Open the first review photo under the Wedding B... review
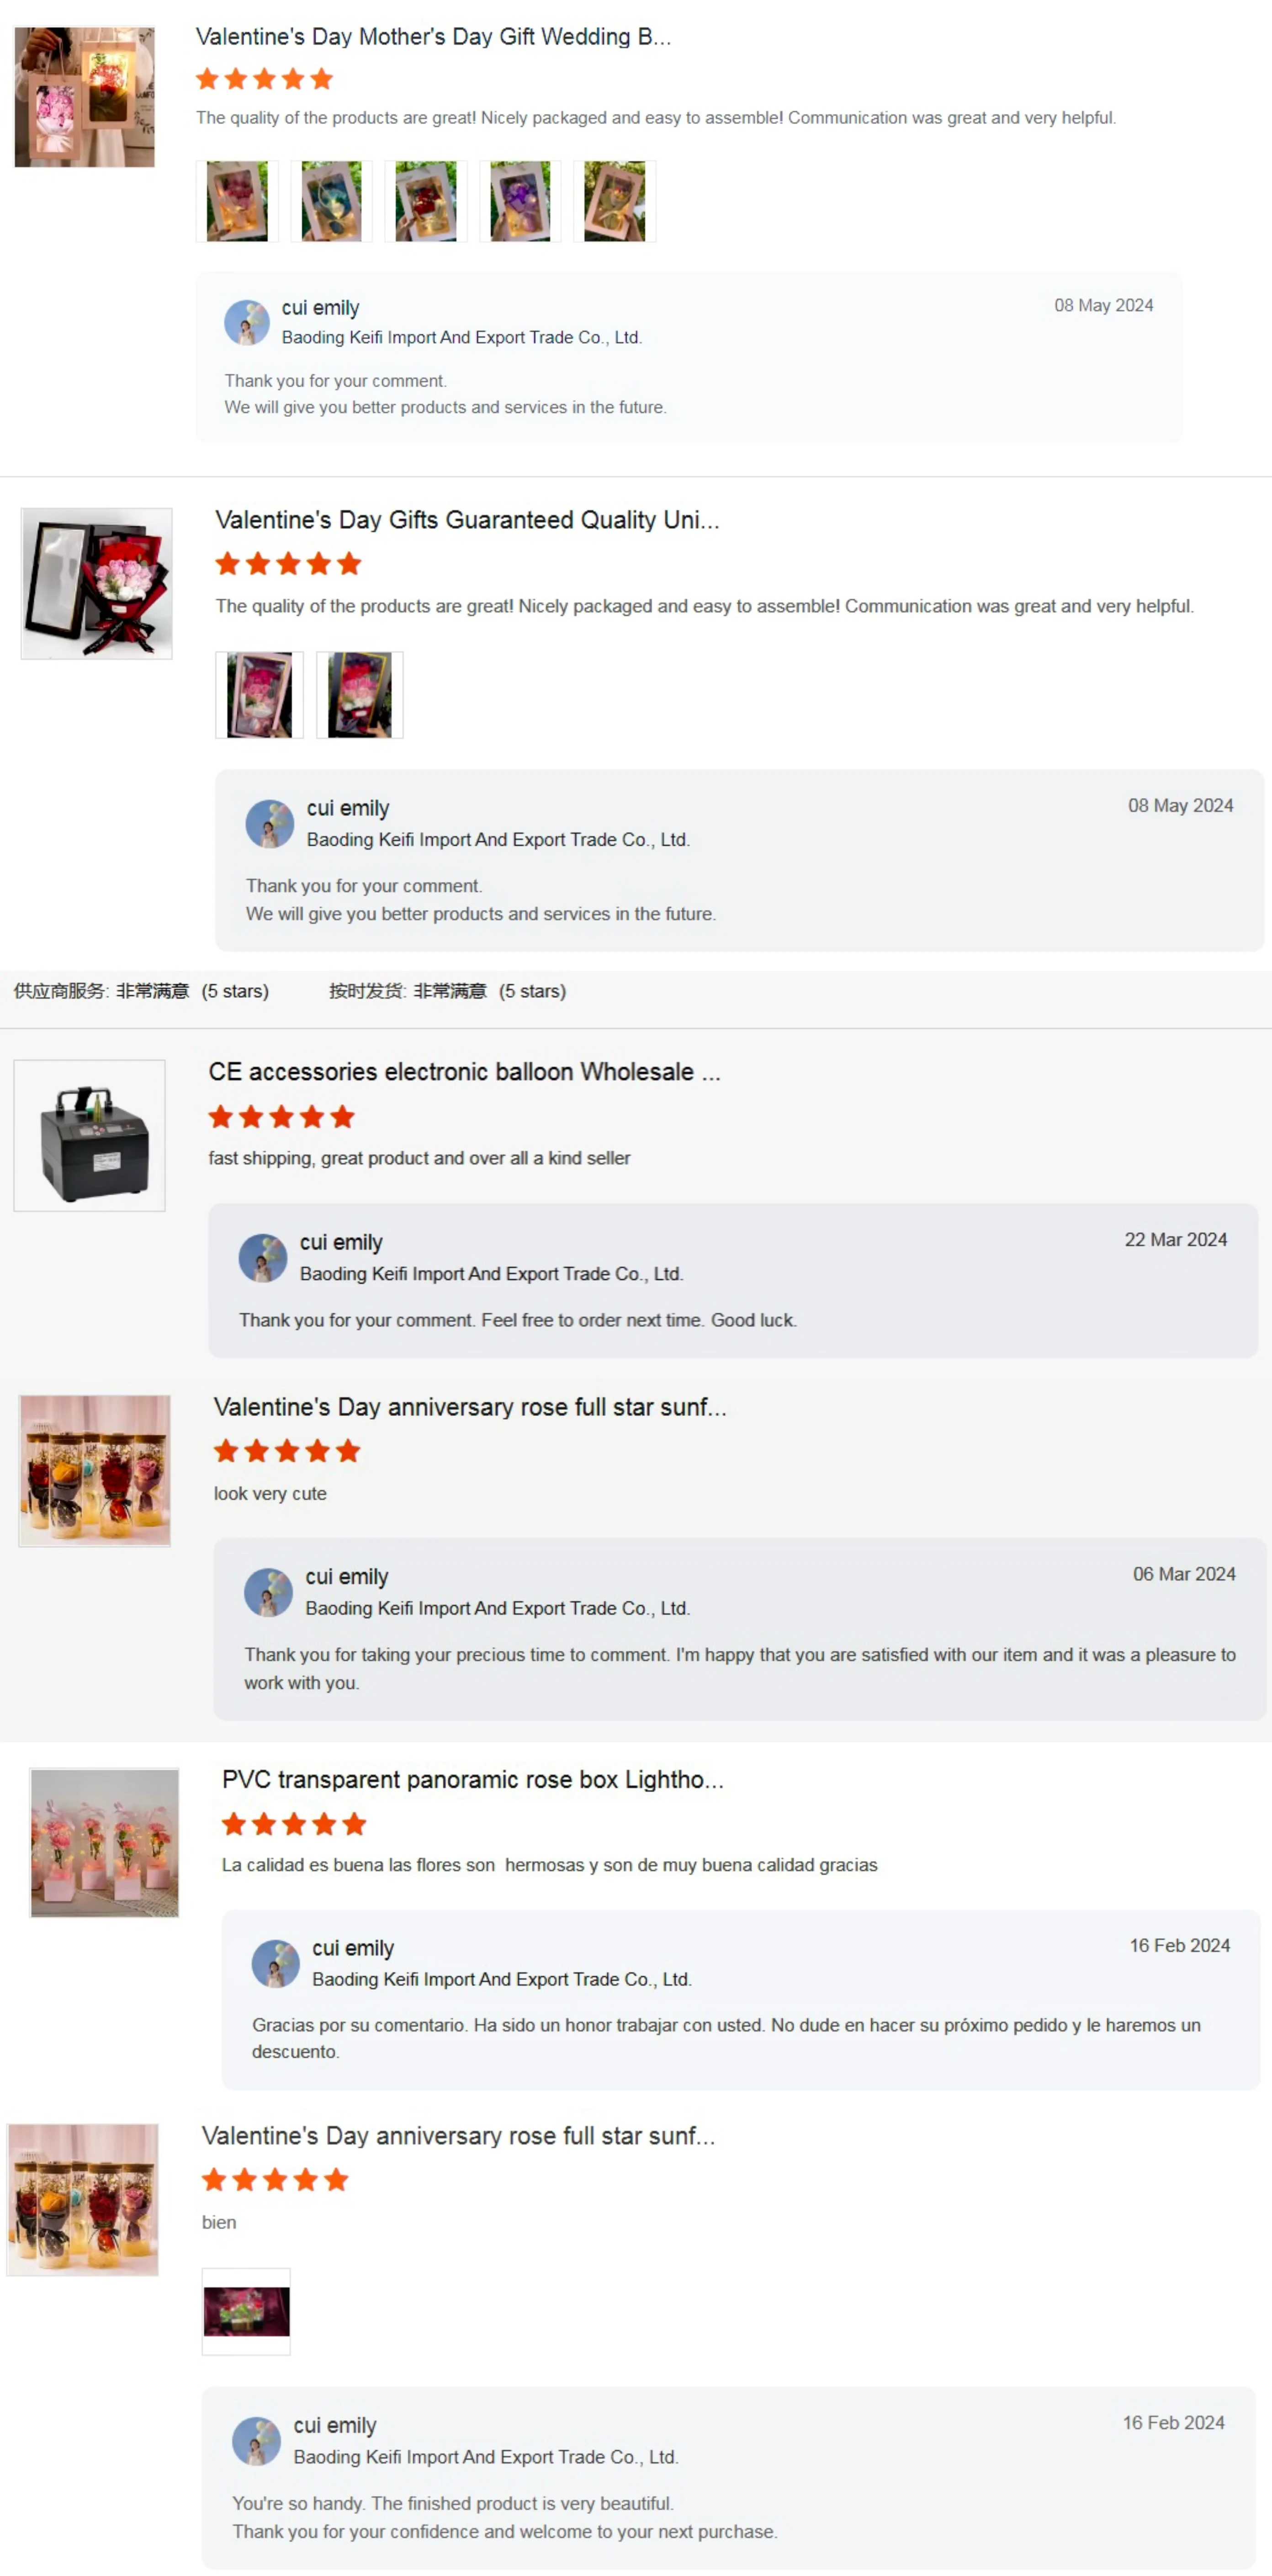1272x2576 pixels. [237, 201]
